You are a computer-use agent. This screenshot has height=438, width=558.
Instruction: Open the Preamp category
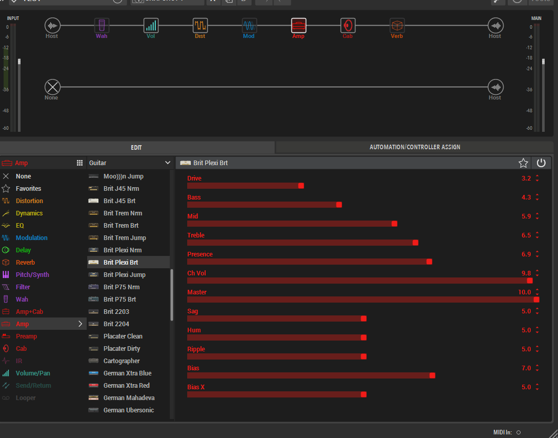[43, 336]
